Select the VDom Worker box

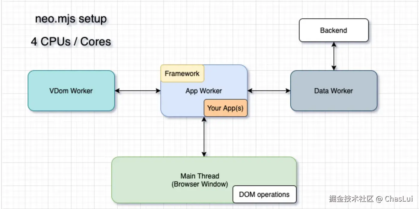pos(71,91)
